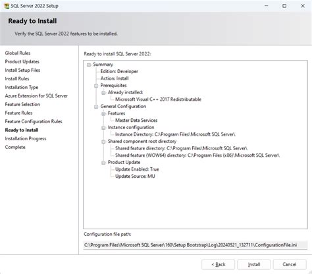Go back with the Back button
The height and width of the screenshot is (274, 312).
pos(218,265)
